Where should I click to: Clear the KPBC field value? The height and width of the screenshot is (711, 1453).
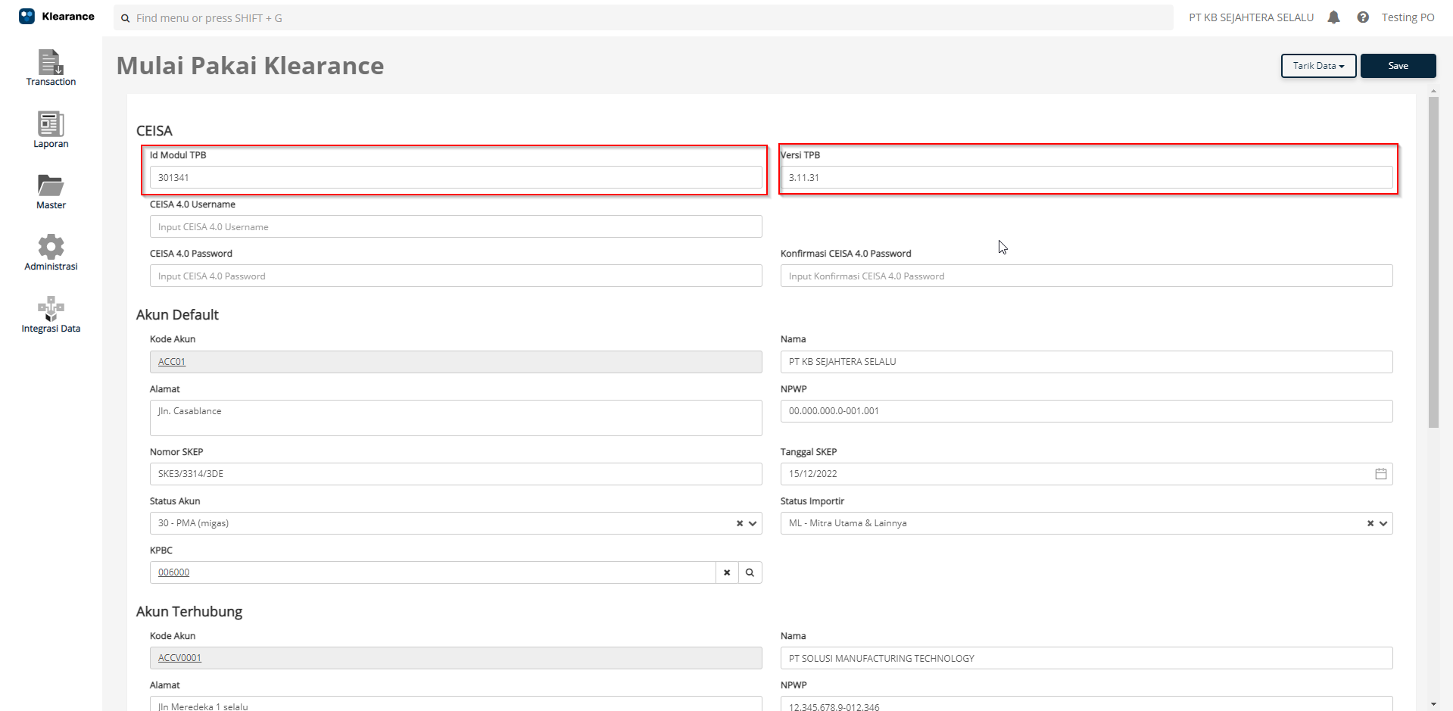tap(727, 572)
